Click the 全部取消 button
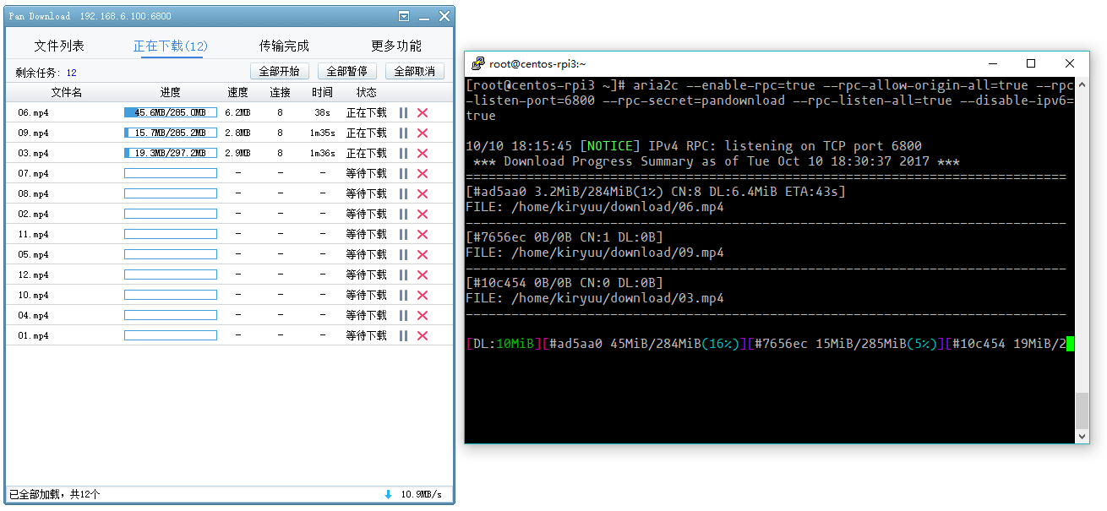The width and height of the screenshot is (1107, 511). point(415,72)
